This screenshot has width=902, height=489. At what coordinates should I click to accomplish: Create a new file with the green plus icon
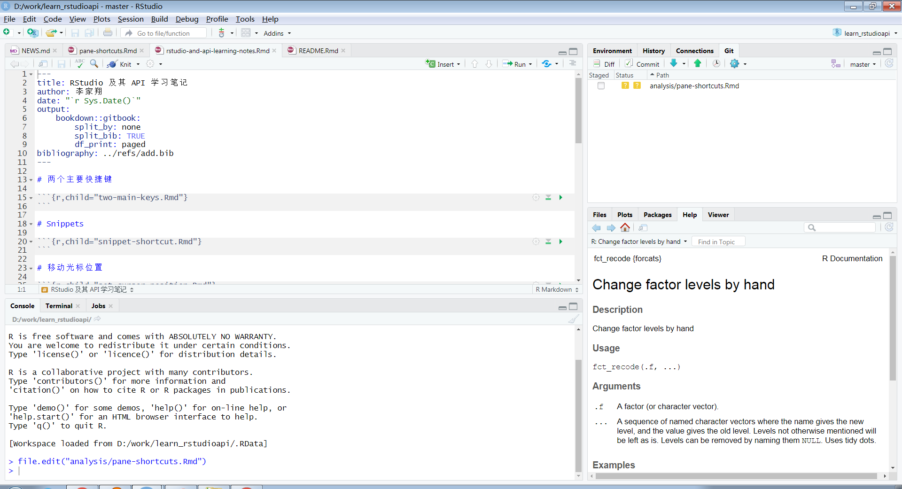click(7, 32)
